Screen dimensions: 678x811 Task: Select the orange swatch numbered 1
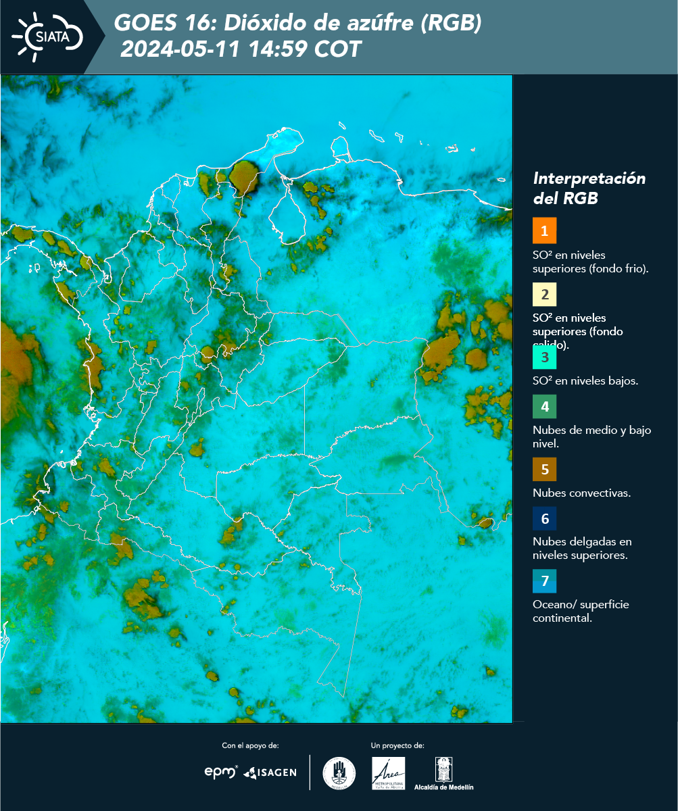coord(544,230)
